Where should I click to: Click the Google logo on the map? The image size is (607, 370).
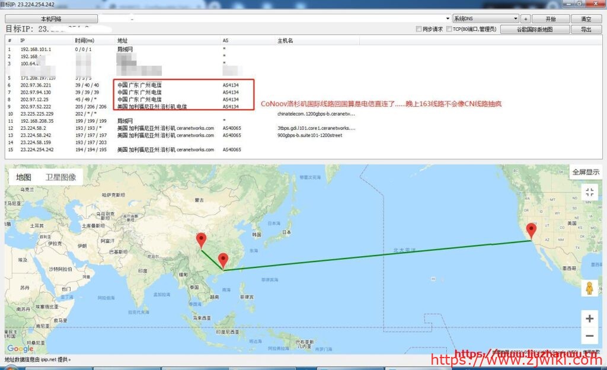[20, 349]
